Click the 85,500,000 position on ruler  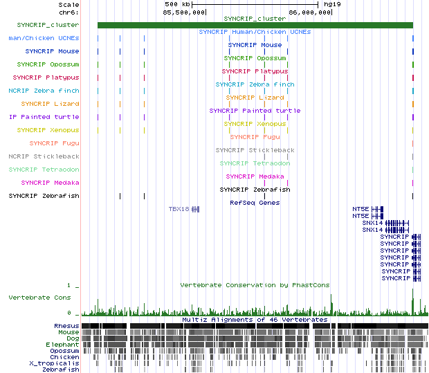pyautogui.click(x=184, y=12)
